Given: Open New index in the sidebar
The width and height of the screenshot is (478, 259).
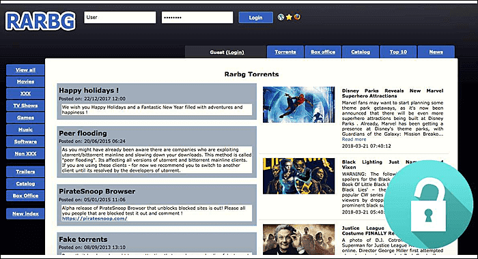Looking at the screenshot, I should click(x=25, y=213).
